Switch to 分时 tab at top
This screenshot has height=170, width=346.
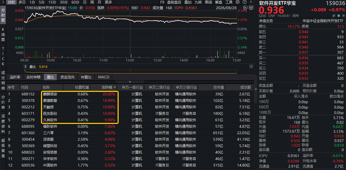coord(11,2)
